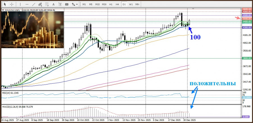The height and width of the screenshot is (123, 253).
Task: Select the vertical line drawing tool
Action: (20, 4)
